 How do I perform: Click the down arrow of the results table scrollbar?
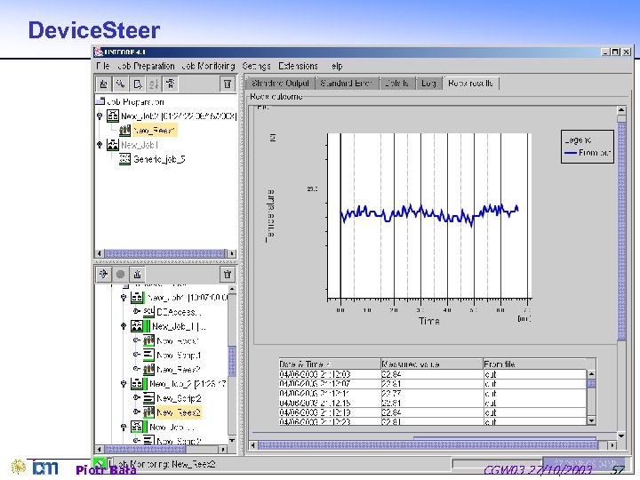591,420
